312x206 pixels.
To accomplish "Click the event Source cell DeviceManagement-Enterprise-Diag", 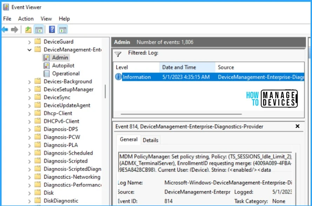I will click(261, 77).
